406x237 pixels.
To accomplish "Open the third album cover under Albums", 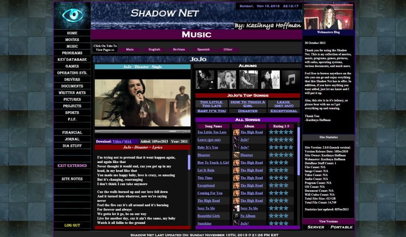I will click(x=249, y=80).
